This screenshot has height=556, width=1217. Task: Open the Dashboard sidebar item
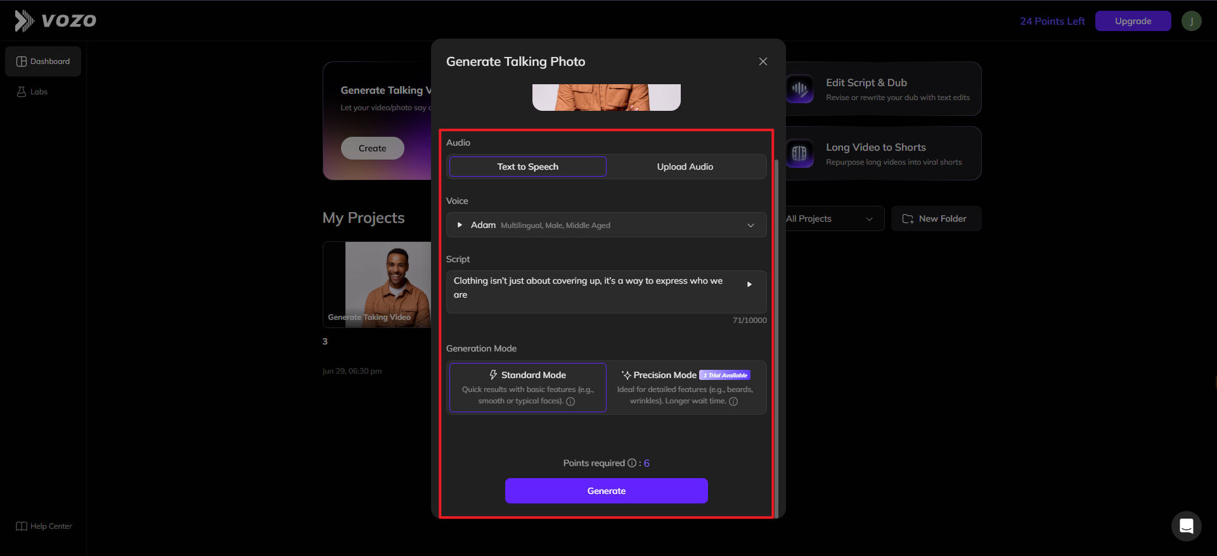pos(43,61)
